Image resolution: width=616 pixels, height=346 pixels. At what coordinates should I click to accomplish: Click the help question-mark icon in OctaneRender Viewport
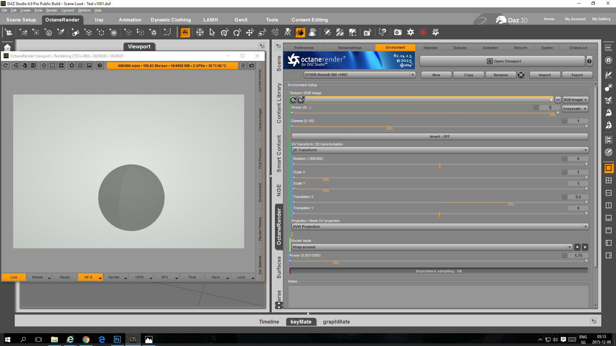pos(100,65)
